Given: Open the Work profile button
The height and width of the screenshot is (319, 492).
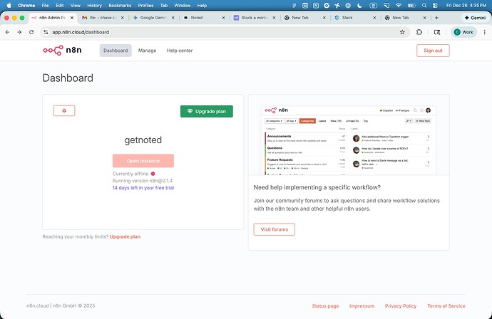Looking at the screenshot, I should [463, 32].
